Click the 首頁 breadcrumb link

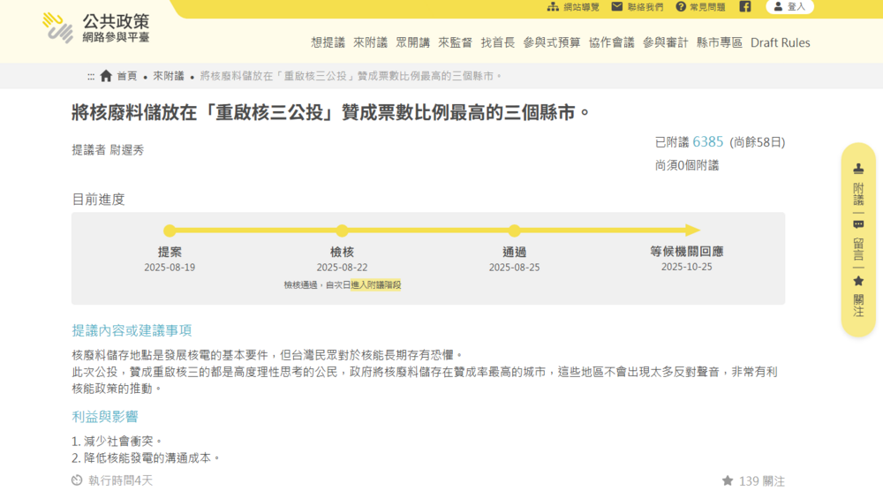coord(126,76)
